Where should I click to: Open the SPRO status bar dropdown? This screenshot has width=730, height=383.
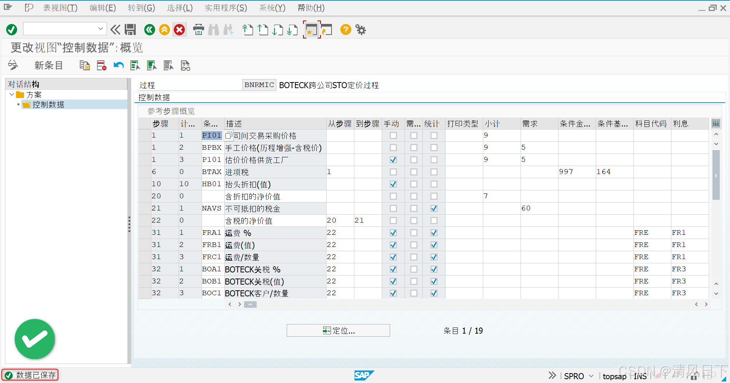click(x=591, y=376)
